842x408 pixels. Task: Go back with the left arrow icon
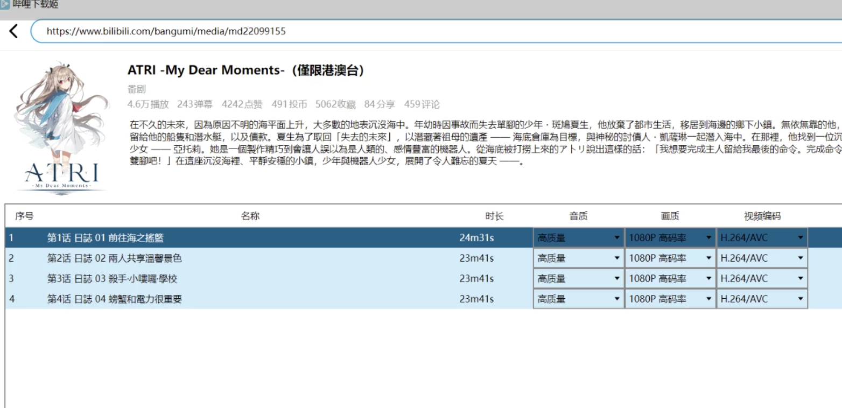14,31
